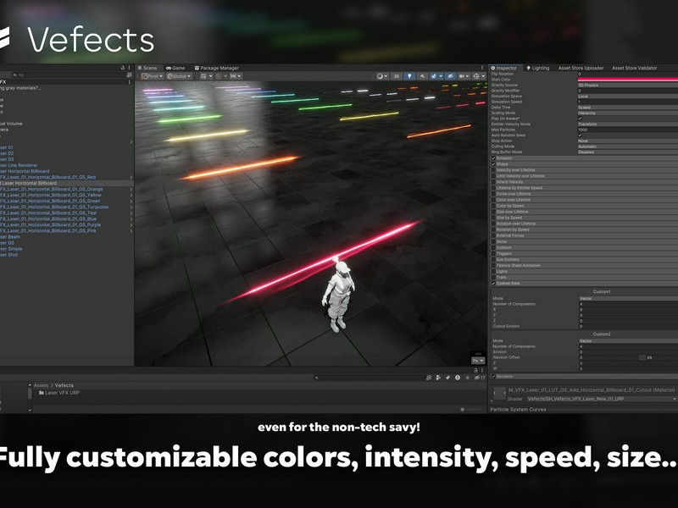
Task: Click the Start Color pink swatch
Action: [628, 80]
